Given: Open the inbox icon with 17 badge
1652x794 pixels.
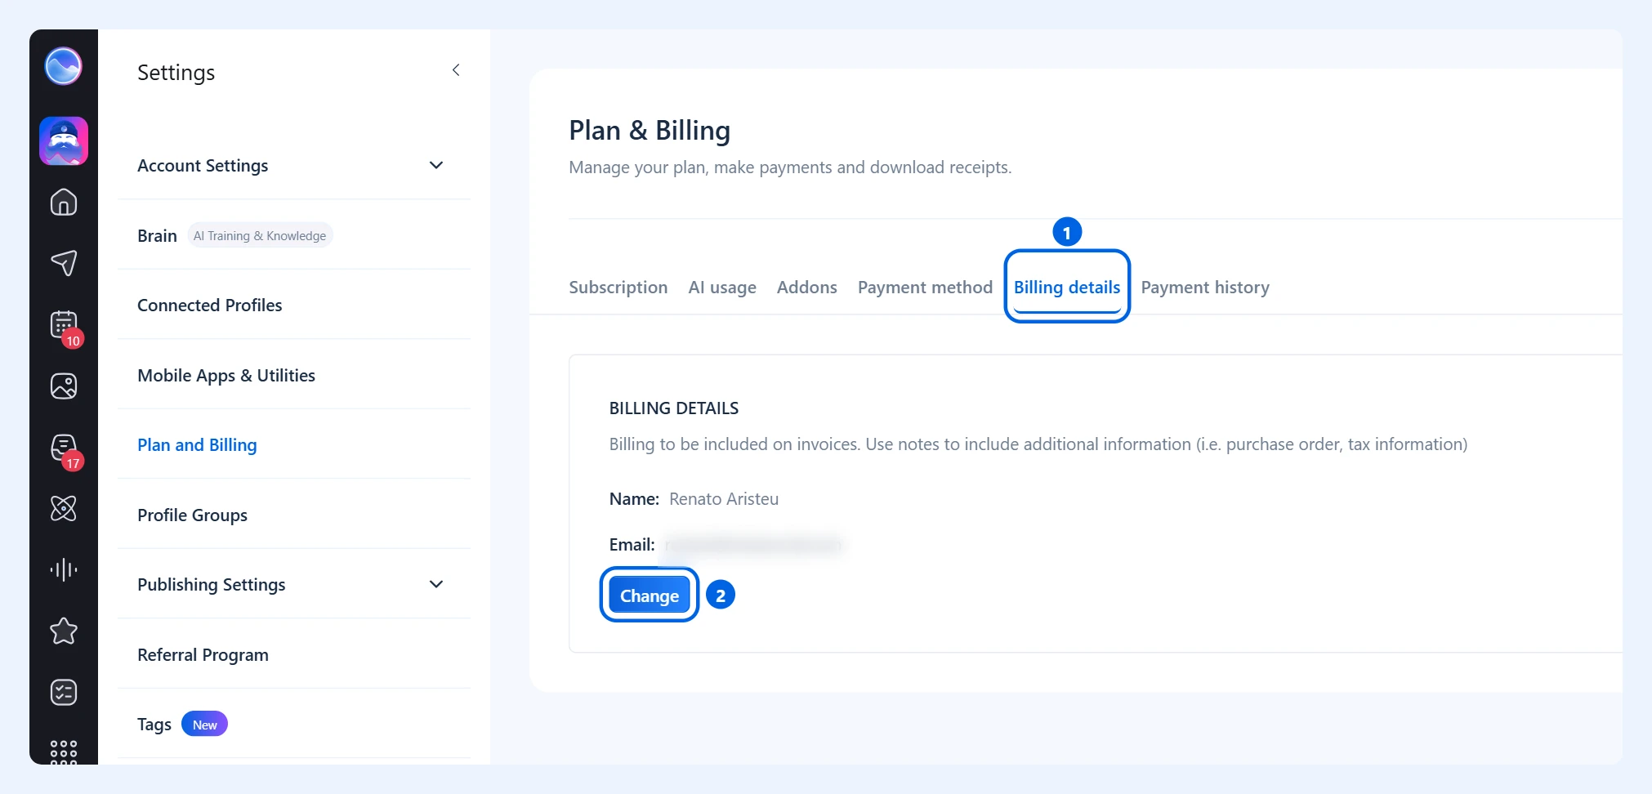Looking at the screenshot, I should [x=64, y=448].
